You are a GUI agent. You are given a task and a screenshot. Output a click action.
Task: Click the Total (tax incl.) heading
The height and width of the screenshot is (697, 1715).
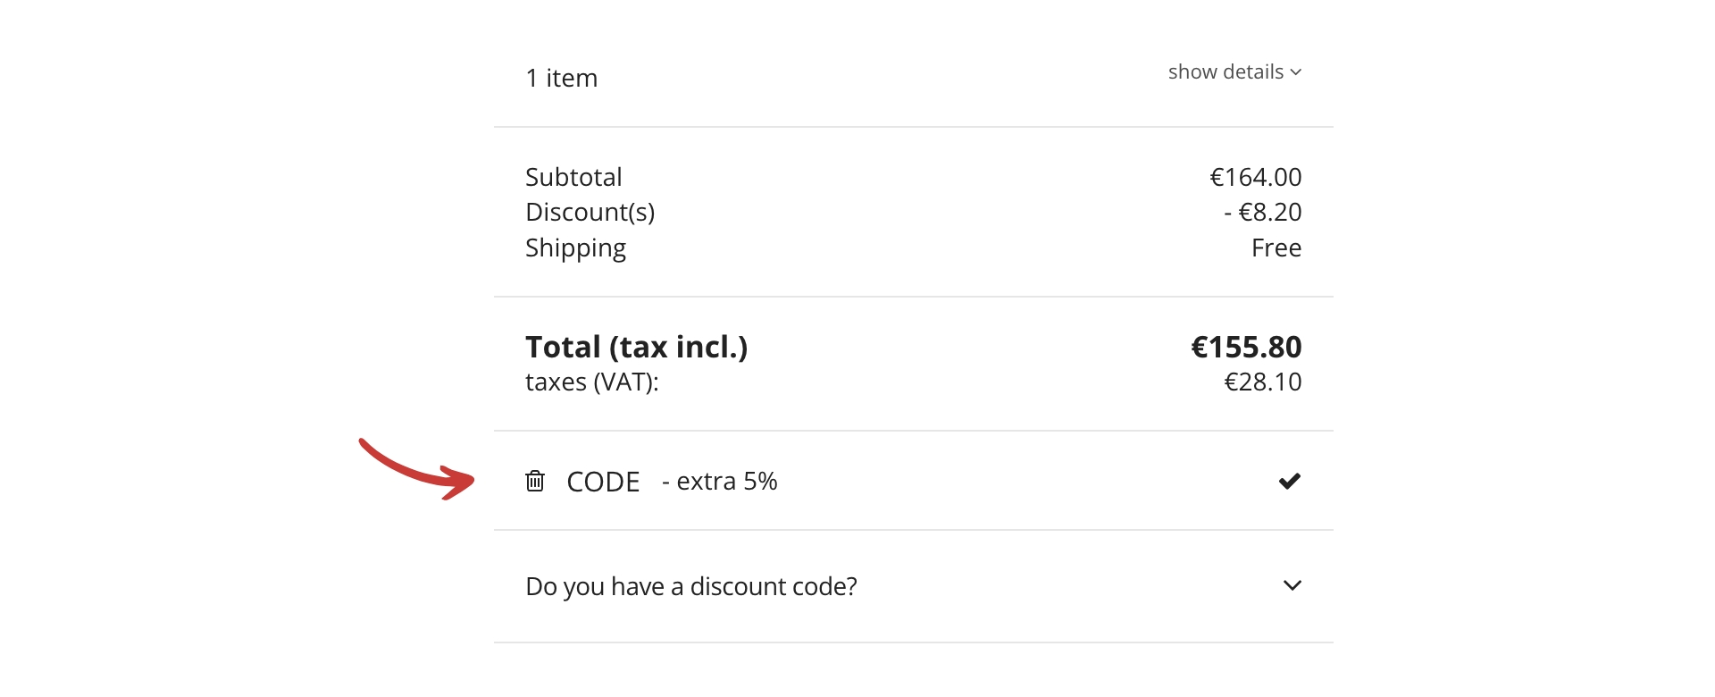pyautogui.click(x=636, y=347)
